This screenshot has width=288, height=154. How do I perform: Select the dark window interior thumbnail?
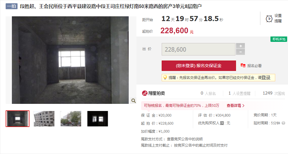click(x=97, y=119)
